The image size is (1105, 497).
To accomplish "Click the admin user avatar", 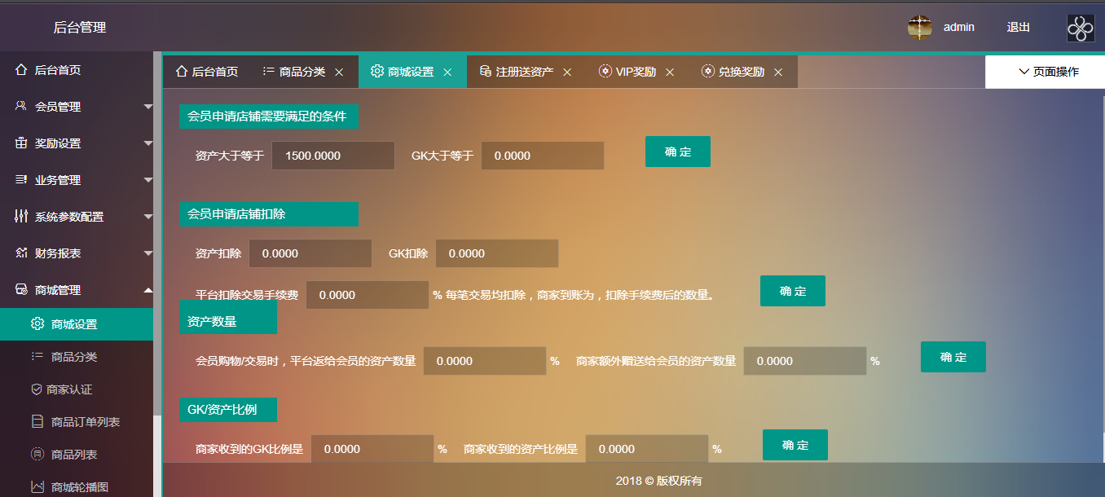I will (x=919, y=28).
